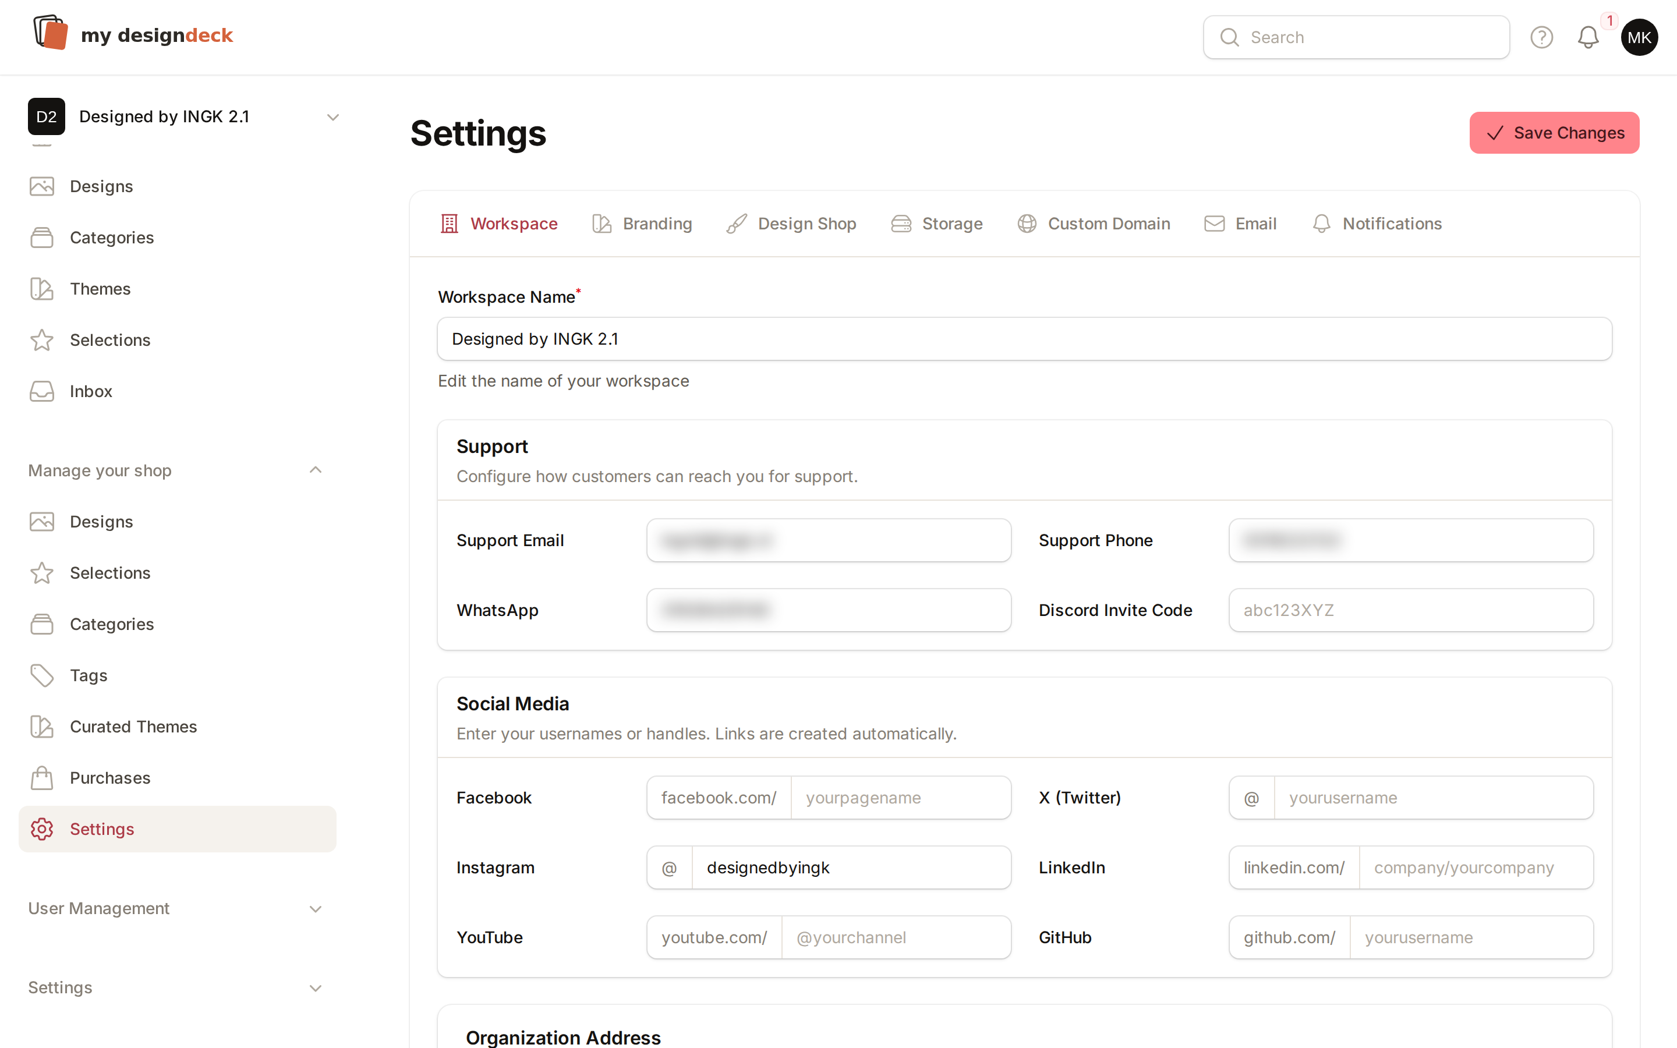Click the Facebook page name field
Screen dimensions: 1677x1048
click(x=901, y=798)
